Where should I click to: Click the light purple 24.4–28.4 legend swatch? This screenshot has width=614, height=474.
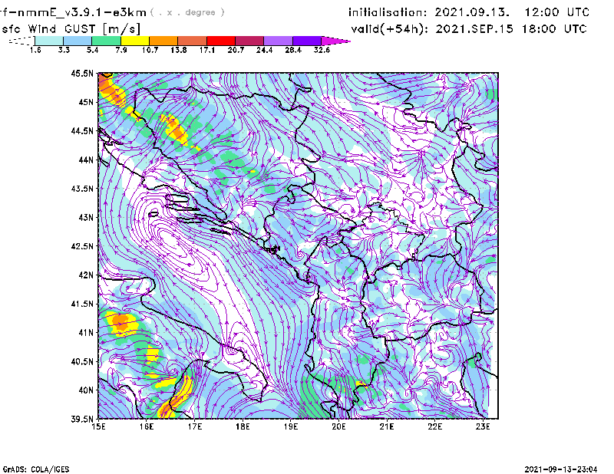(278, 41)
